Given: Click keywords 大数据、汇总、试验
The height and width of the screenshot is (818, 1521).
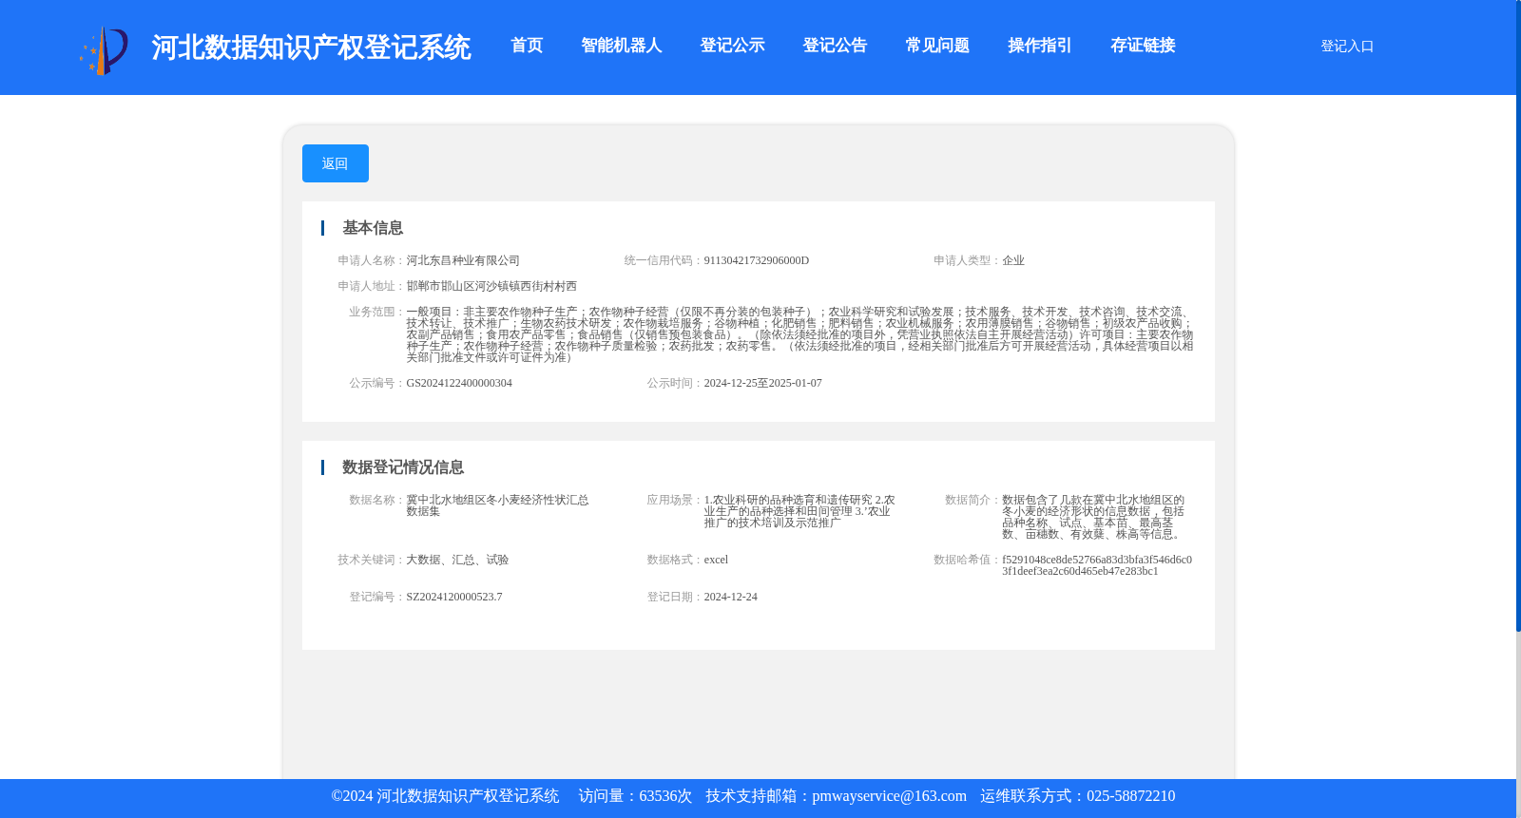Looking at the screenshot, I should (457, 560).
